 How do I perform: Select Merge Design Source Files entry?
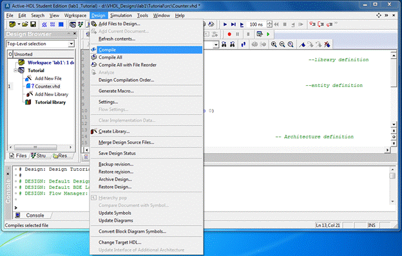click(146, 142)
